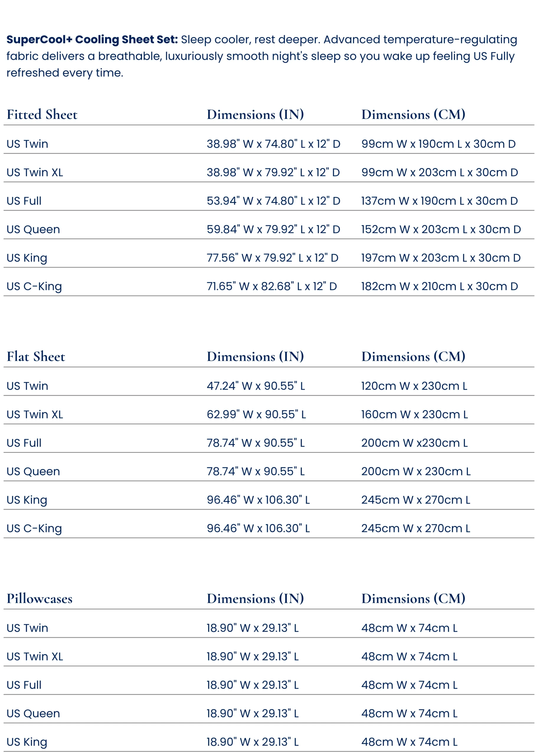Viewport: 538px width, 755px height.
Task: Select US C-King row in Fitted Sheet table
Action: click(x=34, y=286)
